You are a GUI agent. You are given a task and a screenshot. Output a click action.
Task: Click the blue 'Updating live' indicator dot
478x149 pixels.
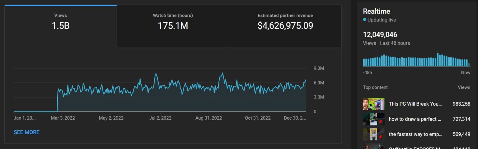tap(365, 20)
